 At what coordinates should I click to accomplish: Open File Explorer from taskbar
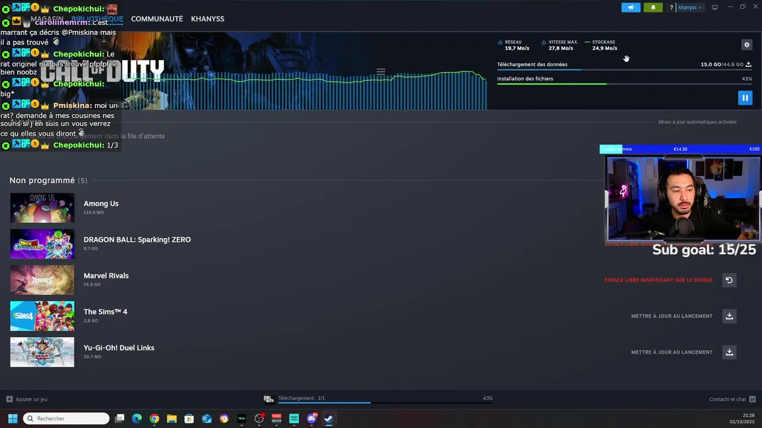coord(171,418)
